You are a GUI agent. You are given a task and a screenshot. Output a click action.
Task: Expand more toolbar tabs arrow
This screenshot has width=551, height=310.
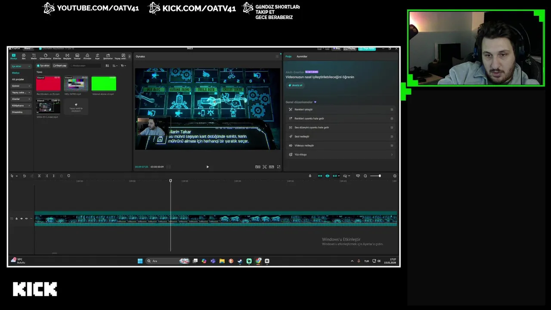click(129, 56)
